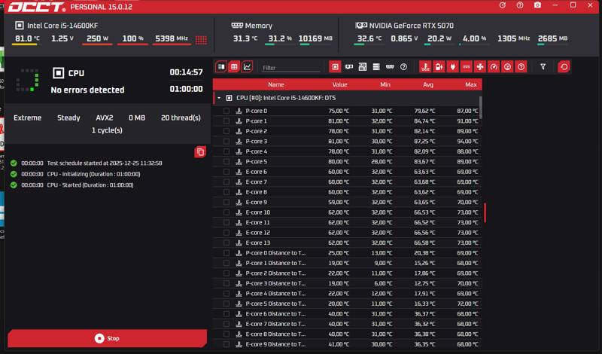This screenshot has width=602, height=354.
Task: Toggle the temperature sensor filter icon
Action: (425, 66)
